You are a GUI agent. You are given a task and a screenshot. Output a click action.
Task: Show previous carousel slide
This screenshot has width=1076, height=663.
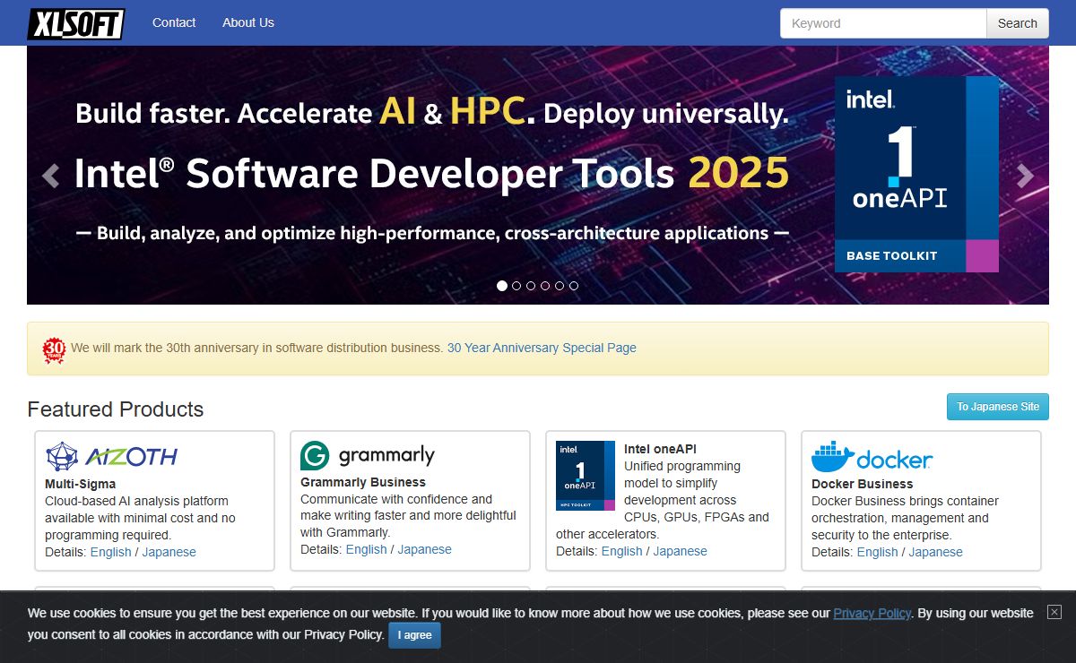click(51, 175)
